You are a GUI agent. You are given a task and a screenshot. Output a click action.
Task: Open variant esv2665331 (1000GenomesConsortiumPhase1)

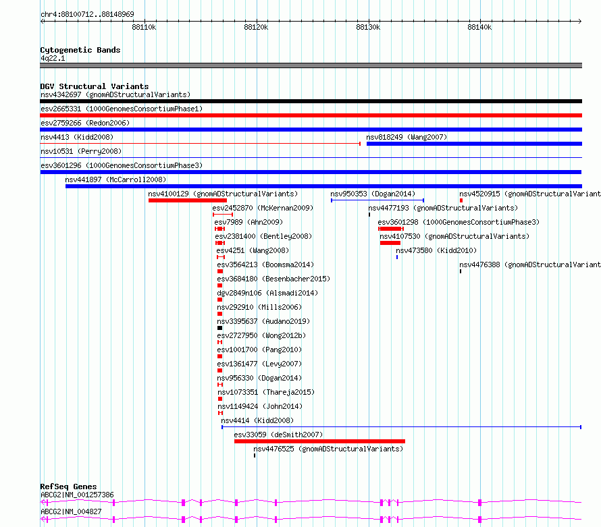coord(122,109)
